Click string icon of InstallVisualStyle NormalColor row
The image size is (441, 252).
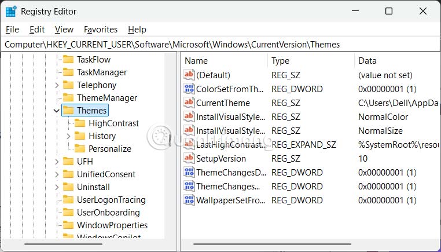[189, 116]
